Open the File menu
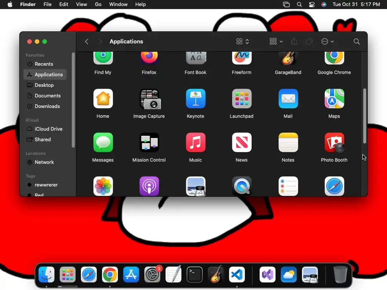387x290 pixels. [47, 5]
